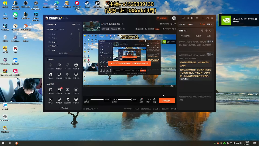
Task: Open the Edge browser desktop shortcut
Action: point(56,5)
